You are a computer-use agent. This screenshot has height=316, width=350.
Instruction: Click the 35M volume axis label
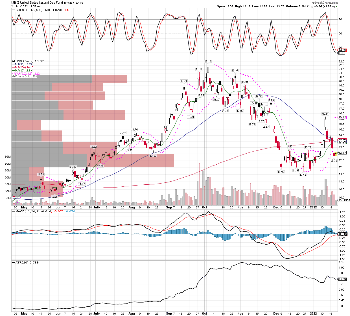point(8,157)
